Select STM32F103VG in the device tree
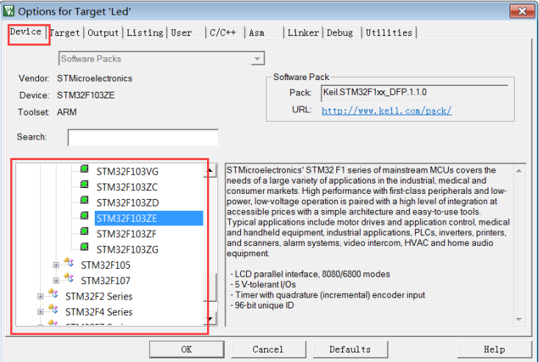The width and height of the screenshot is (539, 362). 127,172
